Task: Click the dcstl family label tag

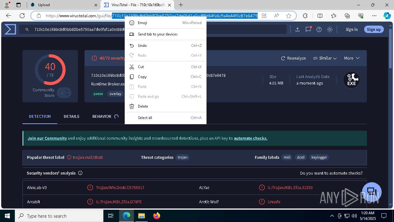Action: click(301, 157)
